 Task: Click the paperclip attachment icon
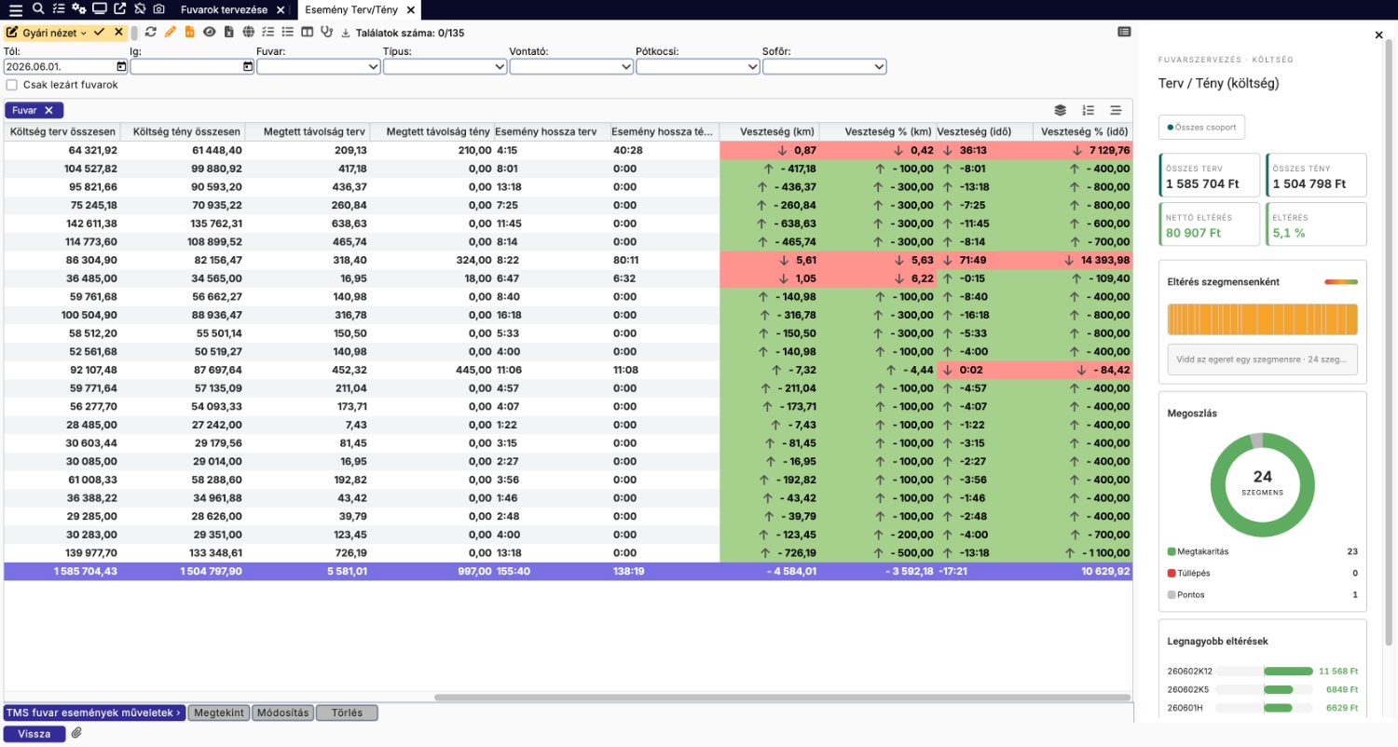(76, 733)
